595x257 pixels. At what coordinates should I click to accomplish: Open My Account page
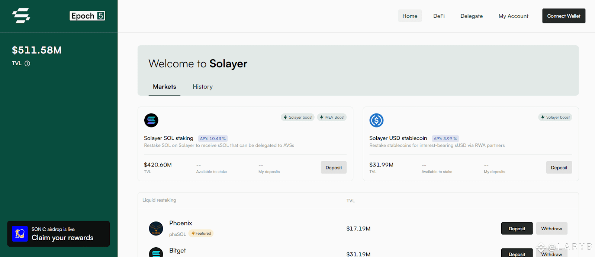coord(513,16)
